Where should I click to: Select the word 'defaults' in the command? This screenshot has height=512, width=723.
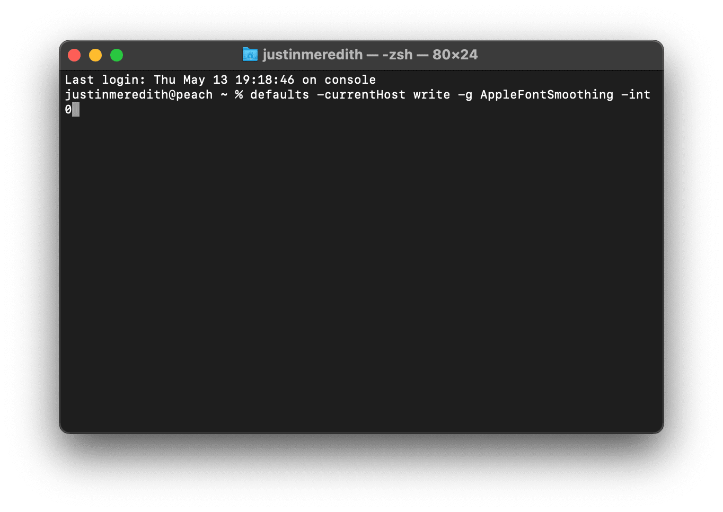pyautogui.click(x=279, y=94)
